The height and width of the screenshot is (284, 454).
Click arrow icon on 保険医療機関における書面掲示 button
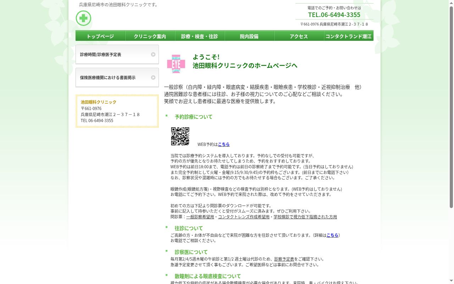pos(153,77)
